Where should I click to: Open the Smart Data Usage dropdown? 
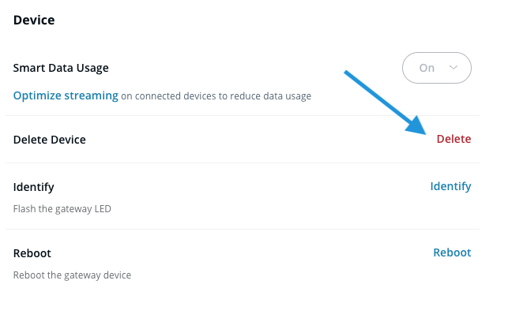(437, 68)
